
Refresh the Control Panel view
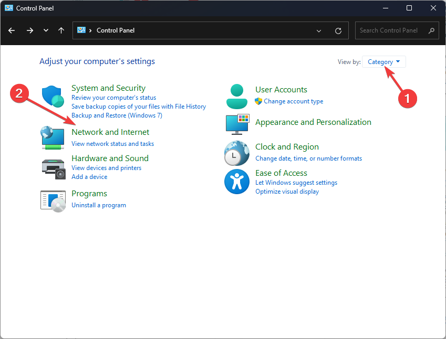[338, 30]
